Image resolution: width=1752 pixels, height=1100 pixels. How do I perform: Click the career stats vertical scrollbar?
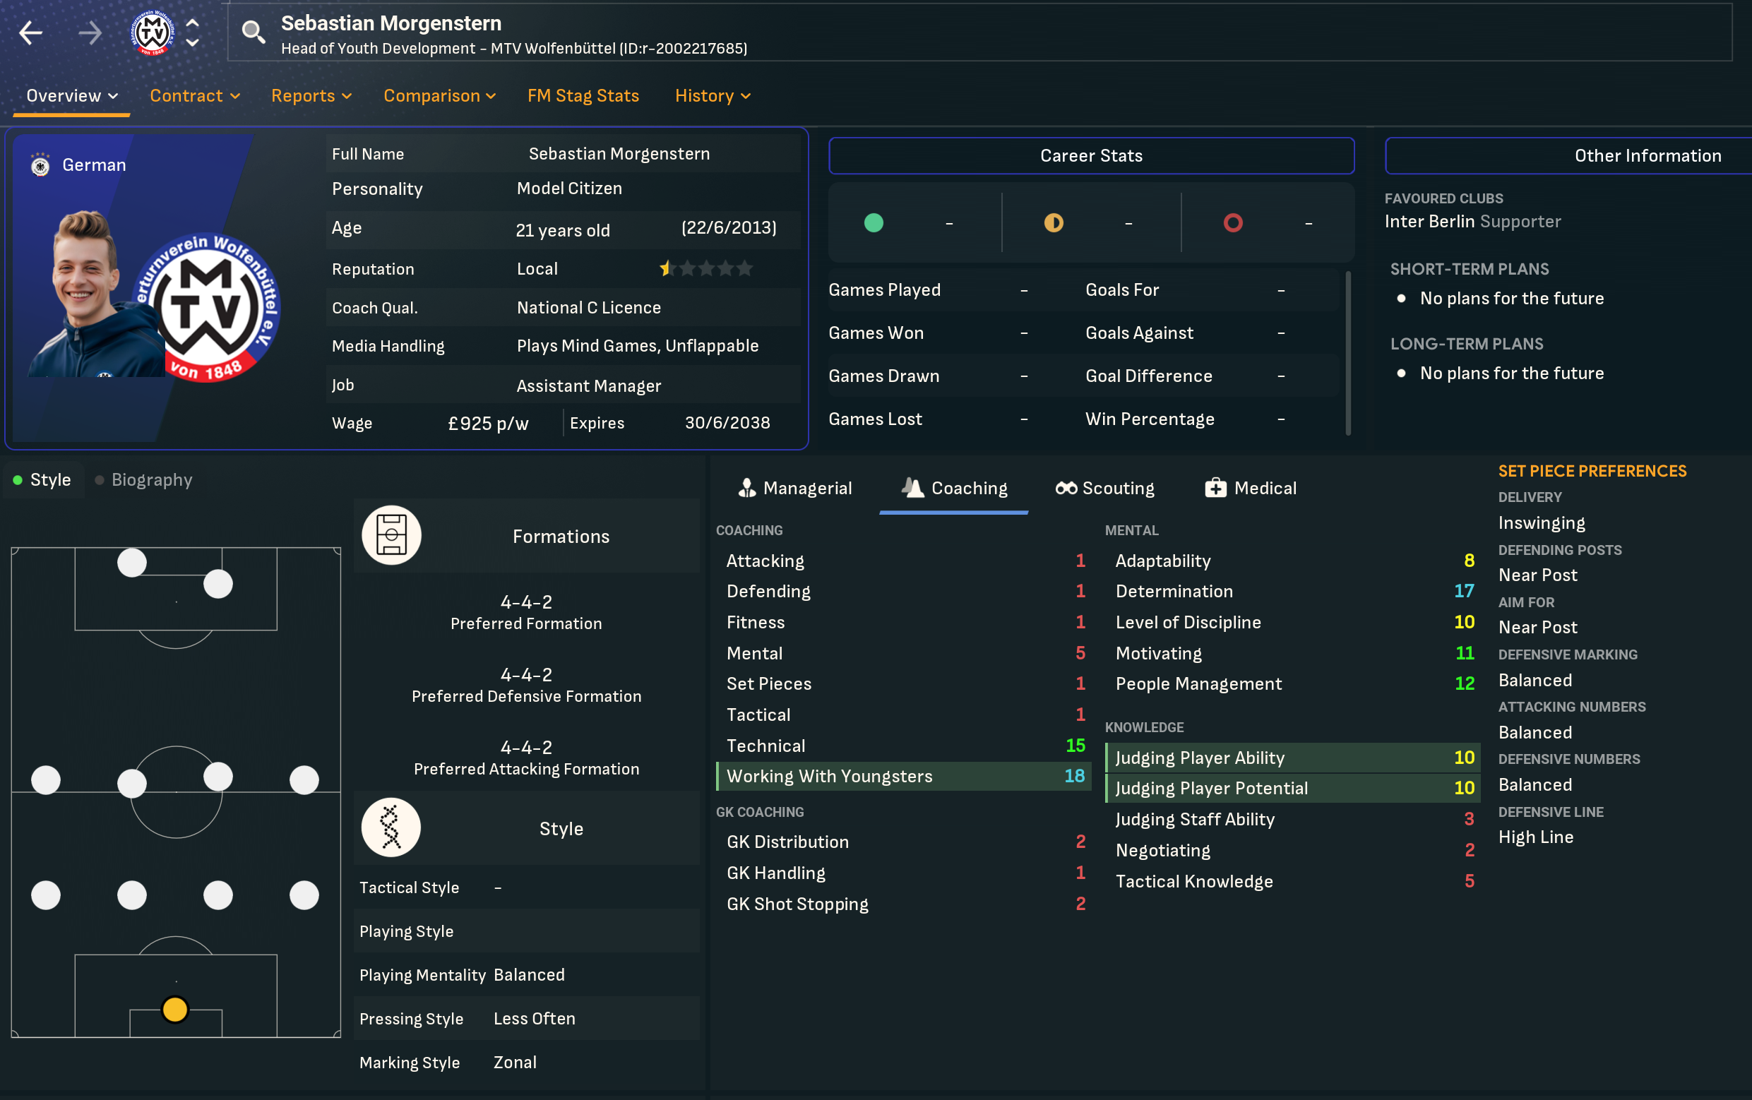[1347, 353]
